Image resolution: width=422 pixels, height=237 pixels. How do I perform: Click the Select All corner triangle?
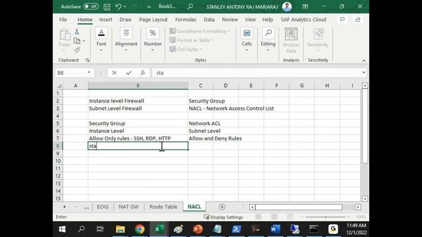click(x=59, y=86)
